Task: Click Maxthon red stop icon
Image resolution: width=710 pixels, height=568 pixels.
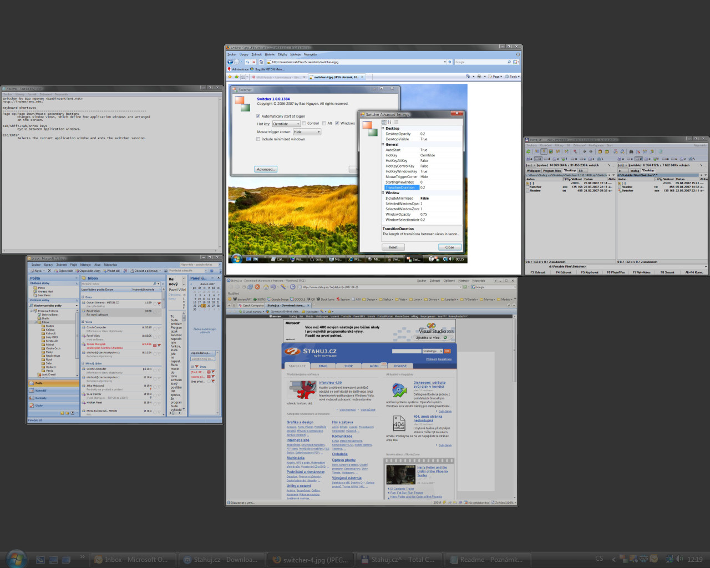Action: [x=257, y=287]
